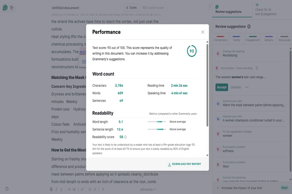Click the Performance dialog scrollbar thumb

point(207,85)
